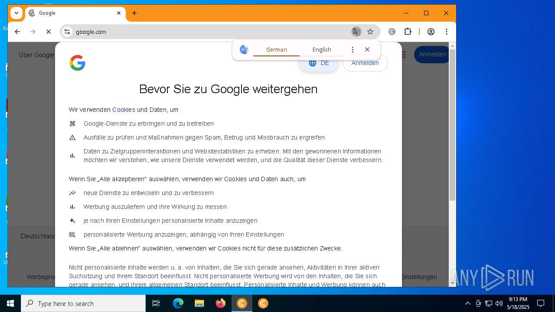Open File Explorer from taskbar
Viewport: 555px width, 312px height.
[x=199, y=303]
